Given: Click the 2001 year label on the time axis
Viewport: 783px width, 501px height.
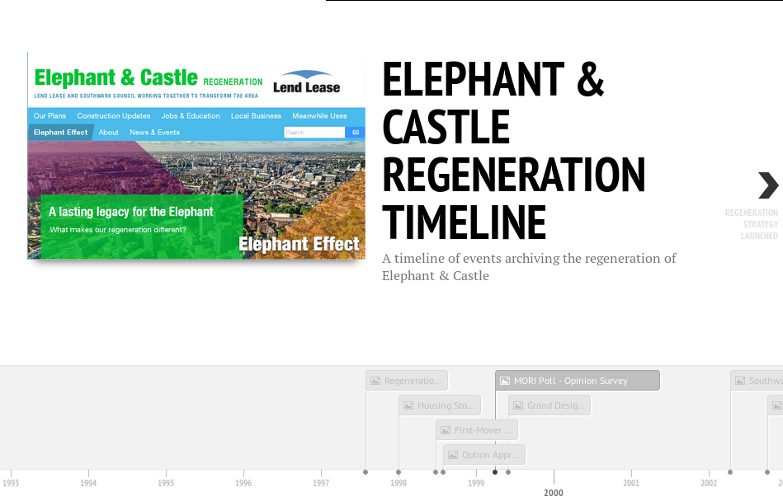Looking at the screenshot, I should point(631,483).
